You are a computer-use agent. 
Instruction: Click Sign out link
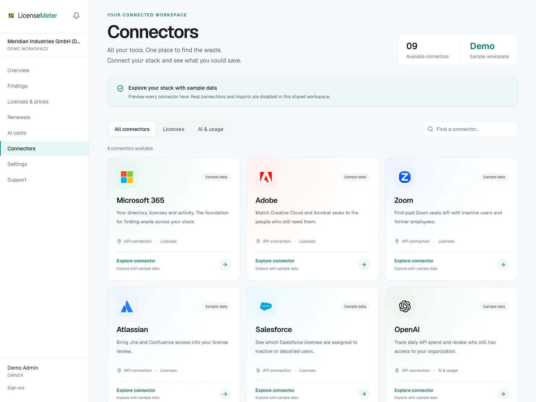point(16,388)
